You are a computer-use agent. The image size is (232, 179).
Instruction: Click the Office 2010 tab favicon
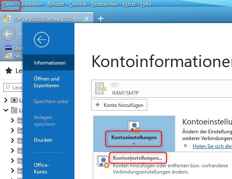7,19
